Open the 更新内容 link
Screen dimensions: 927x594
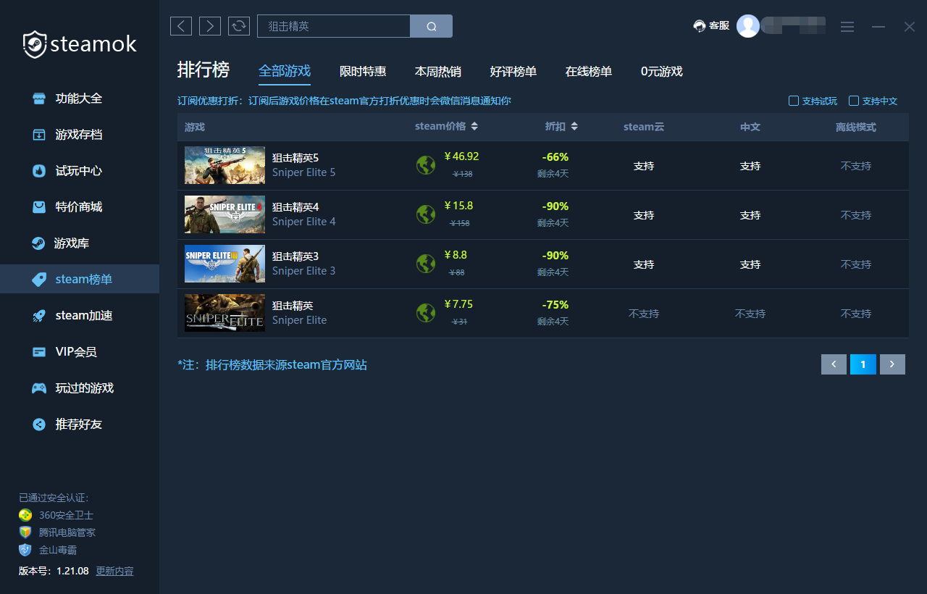point(114,571)
